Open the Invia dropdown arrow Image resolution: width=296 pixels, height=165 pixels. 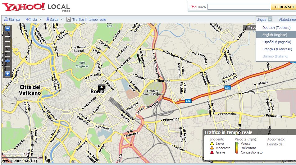click(x=40, y=19)
